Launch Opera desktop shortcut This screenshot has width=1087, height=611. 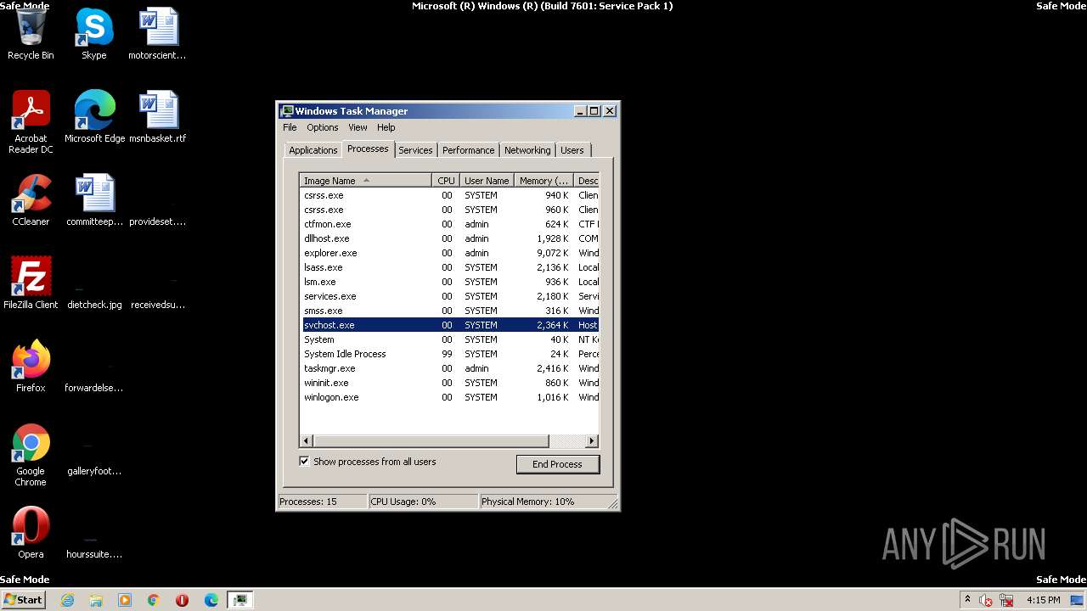tap(31, 533)
